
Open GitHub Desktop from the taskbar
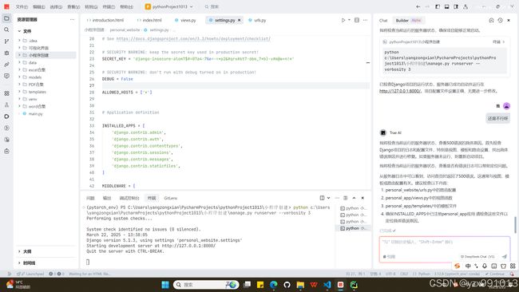tap(287, 284)
